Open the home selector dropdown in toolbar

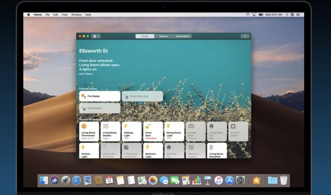point(96,36)
